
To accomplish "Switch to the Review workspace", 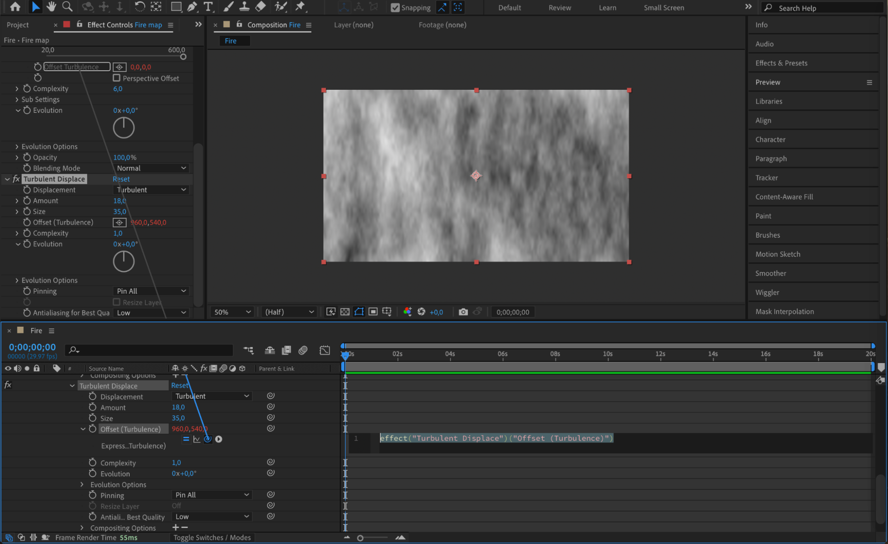I will coord(559,8).
